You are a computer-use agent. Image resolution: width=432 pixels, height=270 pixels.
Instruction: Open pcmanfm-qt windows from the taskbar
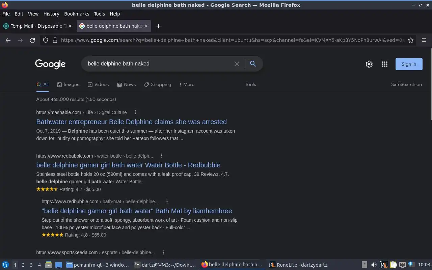click(x=98, y=265)
